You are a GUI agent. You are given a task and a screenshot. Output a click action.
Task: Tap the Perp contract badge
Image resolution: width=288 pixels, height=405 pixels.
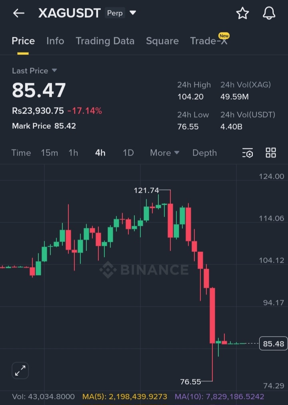(x=115, y=13)
